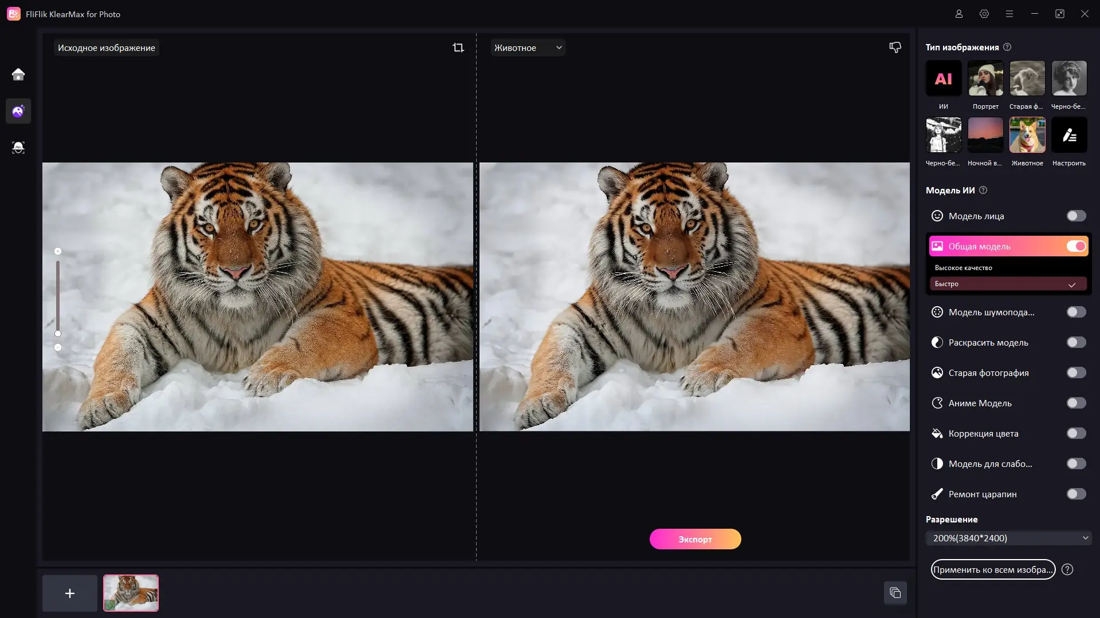Choose the Настроить custom type icon
Screen dimensions: 1100x618
[x=1069, y=135]
